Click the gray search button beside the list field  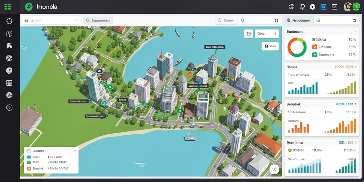[98, 20]
